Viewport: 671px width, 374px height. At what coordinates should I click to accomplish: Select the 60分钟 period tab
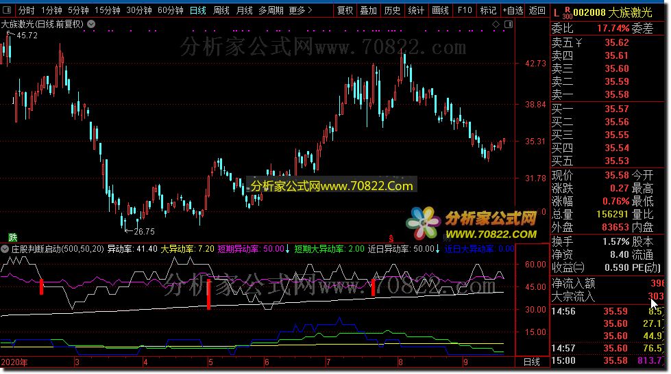pos(170,10)
